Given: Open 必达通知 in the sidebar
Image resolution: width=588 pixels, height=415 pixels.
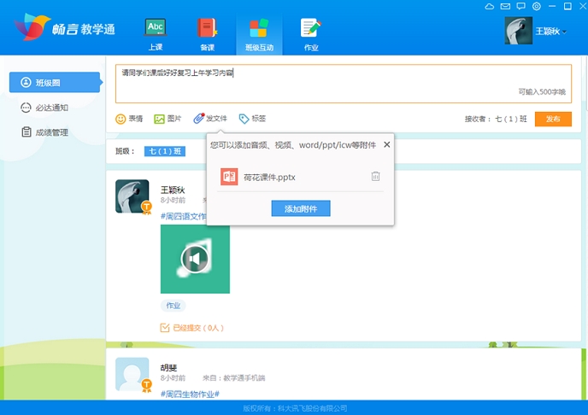Looking at the screenshot, I should tap(50, 108).
